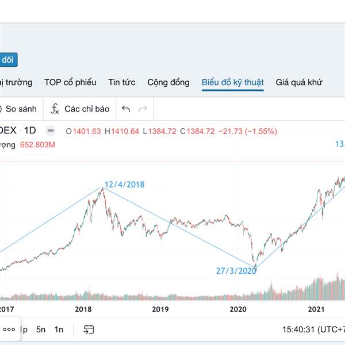Set time range to 1n
This screenshot has width=345, height=345.
[59, 329]
